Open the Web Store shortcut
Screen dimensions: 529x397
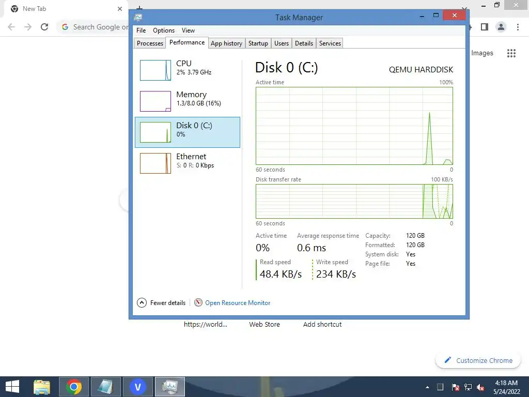264,325
